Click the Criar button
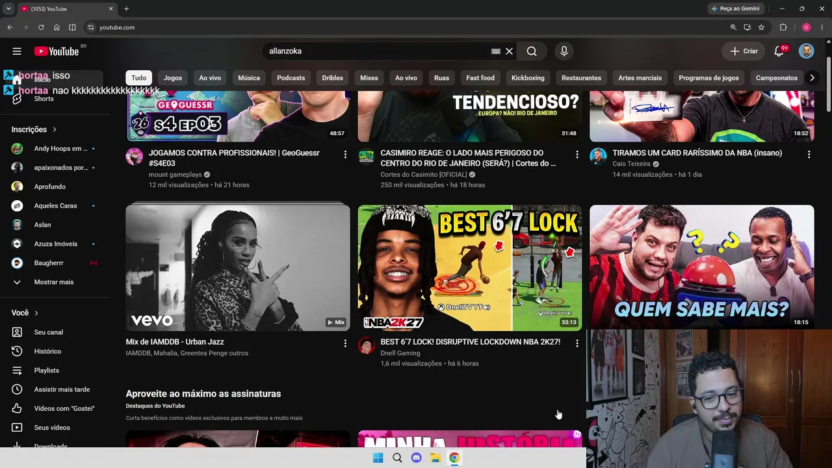Image resolution: width=832 pixels, height=468 pixels. 744,51
